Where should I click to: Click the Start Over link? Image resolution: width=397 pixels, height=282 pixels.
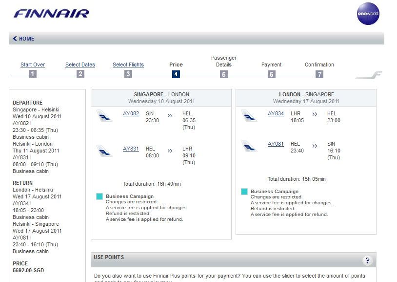pyautogui.click(x=33, y=65)
